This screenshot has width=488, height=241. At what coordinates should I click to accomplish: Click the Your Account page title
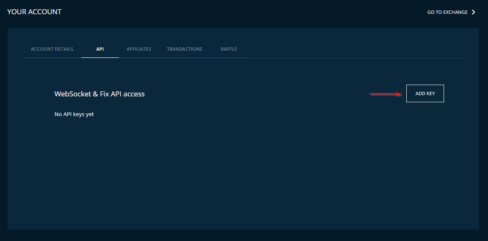[34, 12]
